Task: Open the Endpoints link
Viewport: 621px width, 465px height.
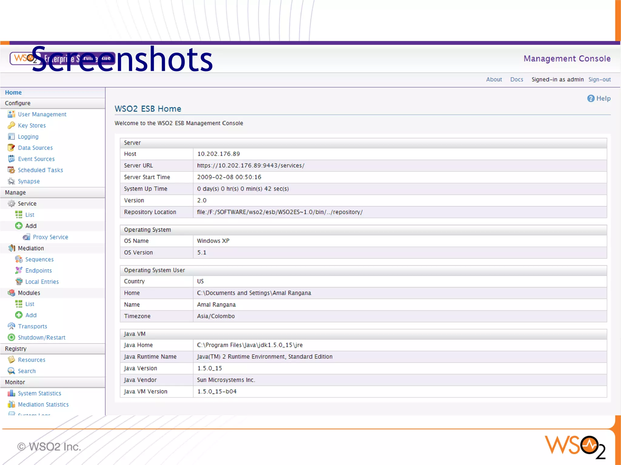Action: tap(39, 271)
